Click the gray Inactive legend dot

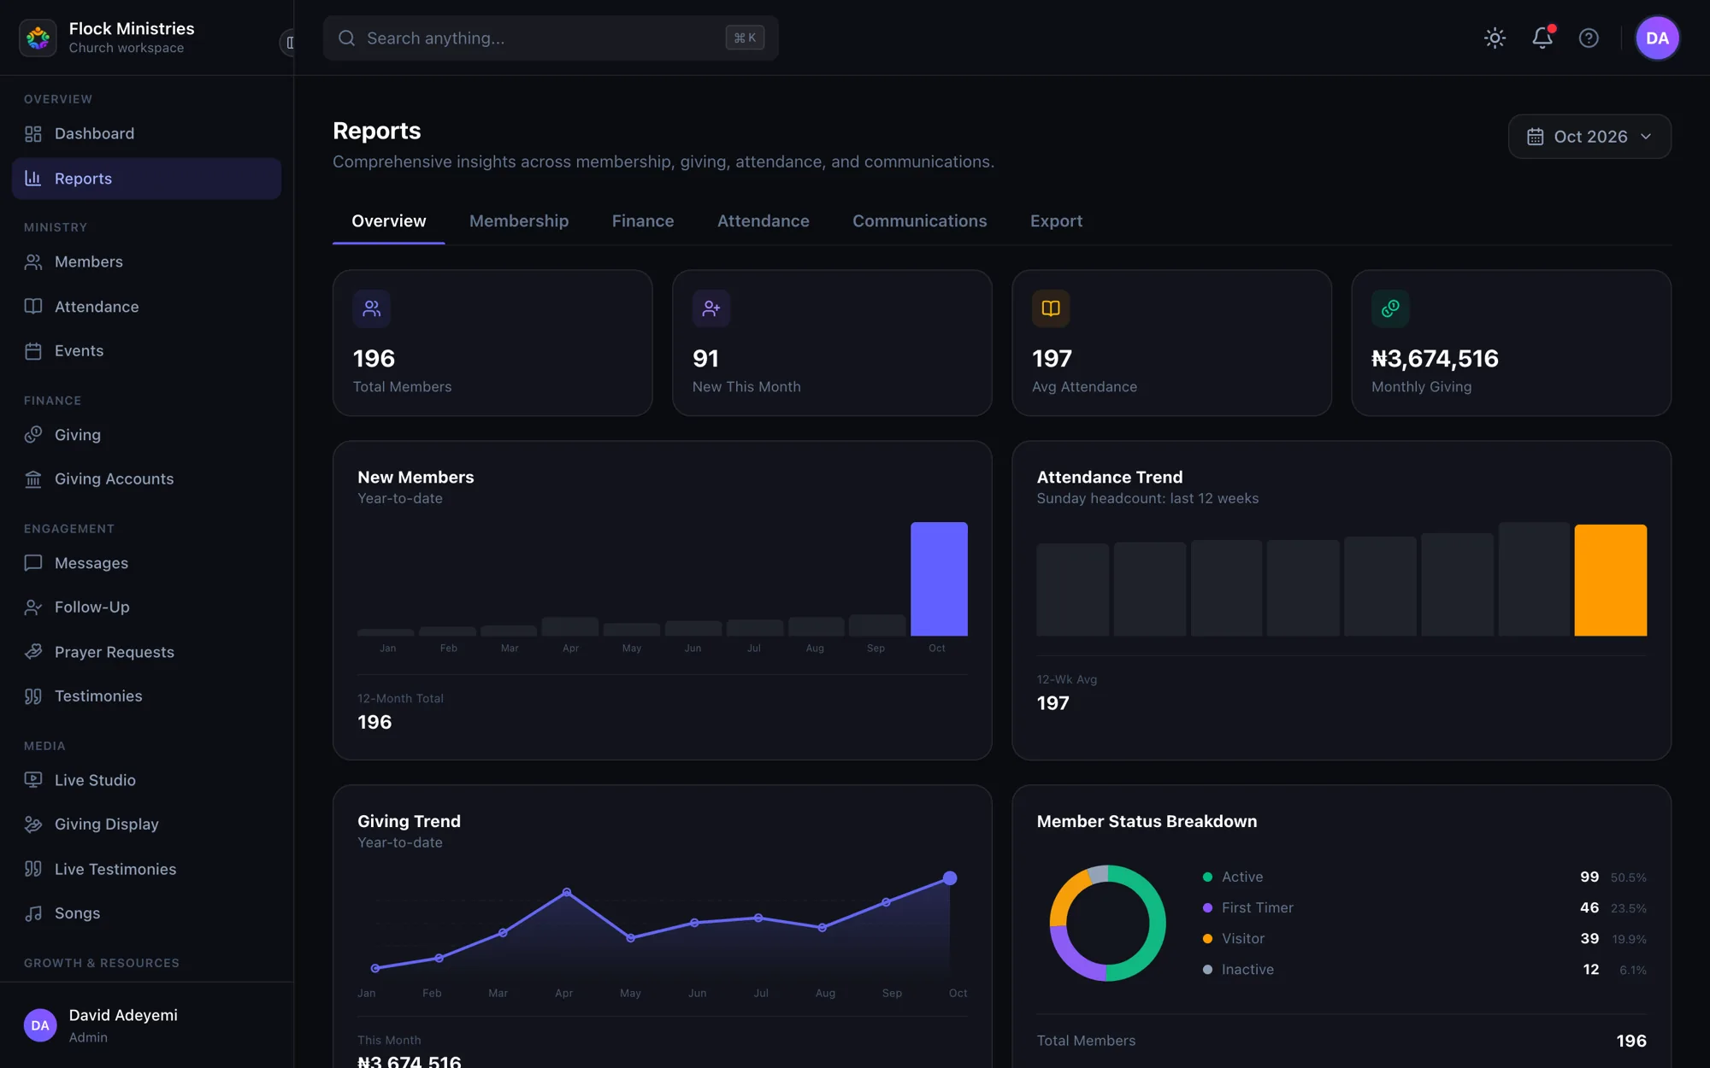1207,969
